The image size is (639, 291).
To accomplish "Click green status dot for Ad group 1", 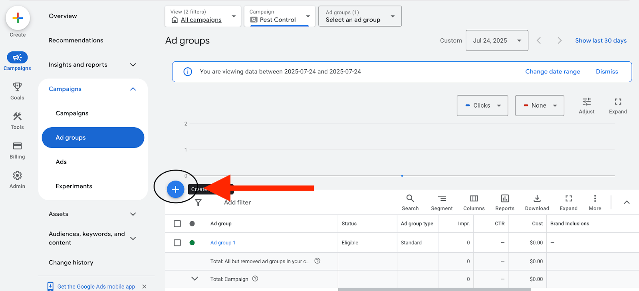I will pyautogui.click(x=192, y=243).
